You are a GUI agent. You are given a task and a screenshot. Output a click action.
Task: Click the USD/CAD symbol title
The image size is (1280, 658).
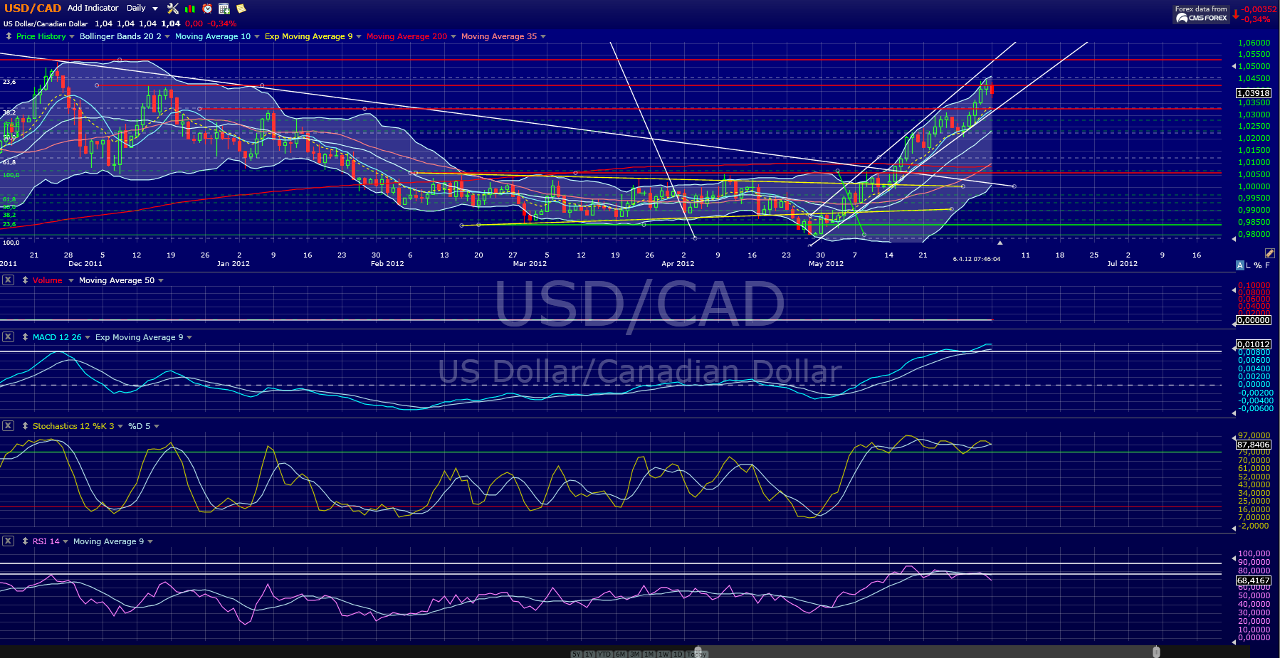point(33,9)
